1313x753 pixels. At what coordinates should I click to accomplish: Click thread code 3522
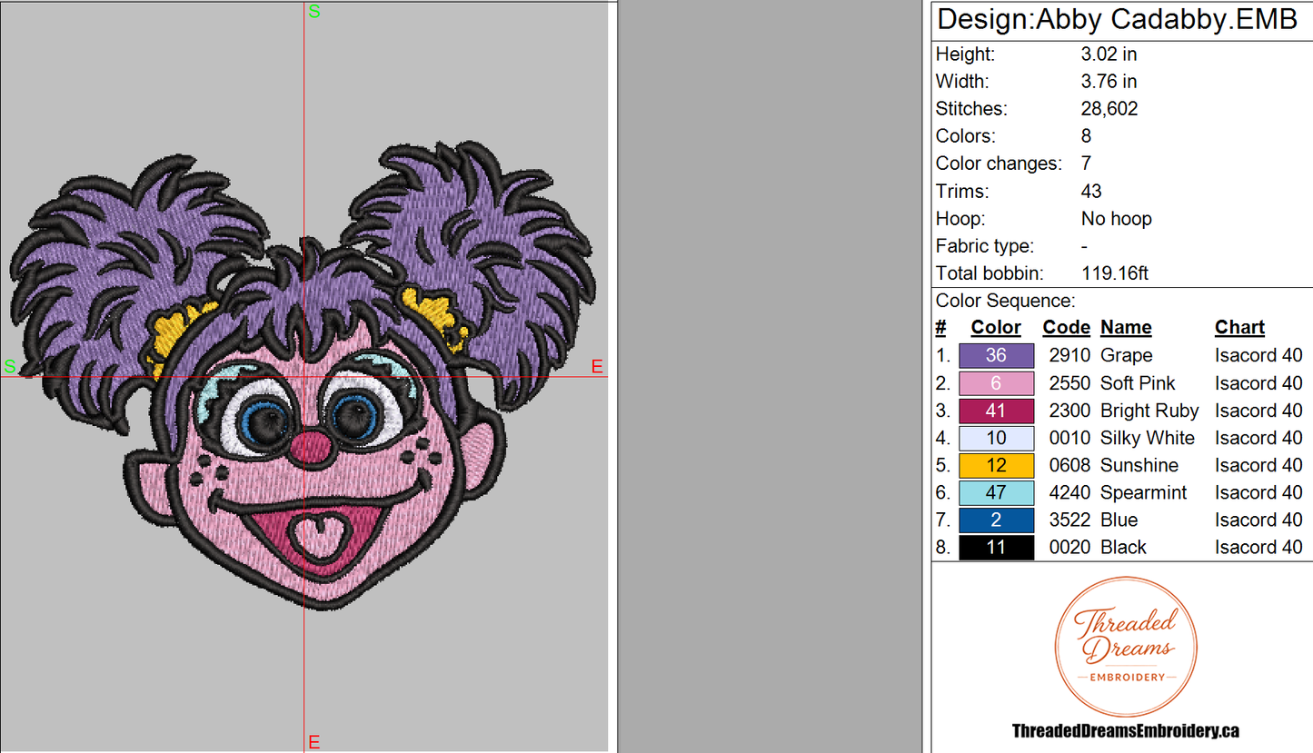pos(1069,520)
